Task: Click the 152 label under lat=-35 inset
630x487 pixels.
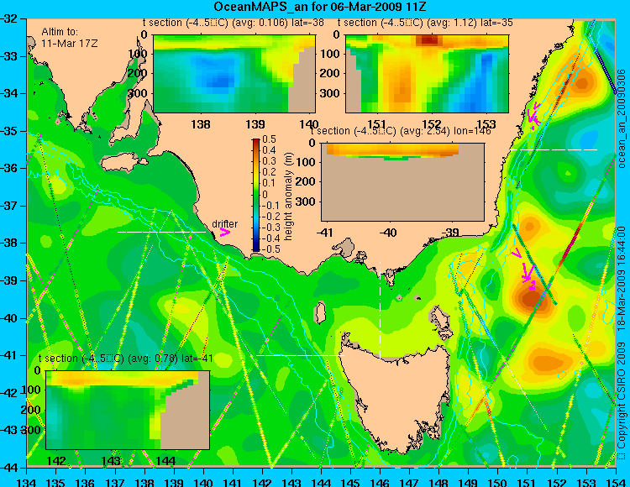Action: [x=432, y=123]
